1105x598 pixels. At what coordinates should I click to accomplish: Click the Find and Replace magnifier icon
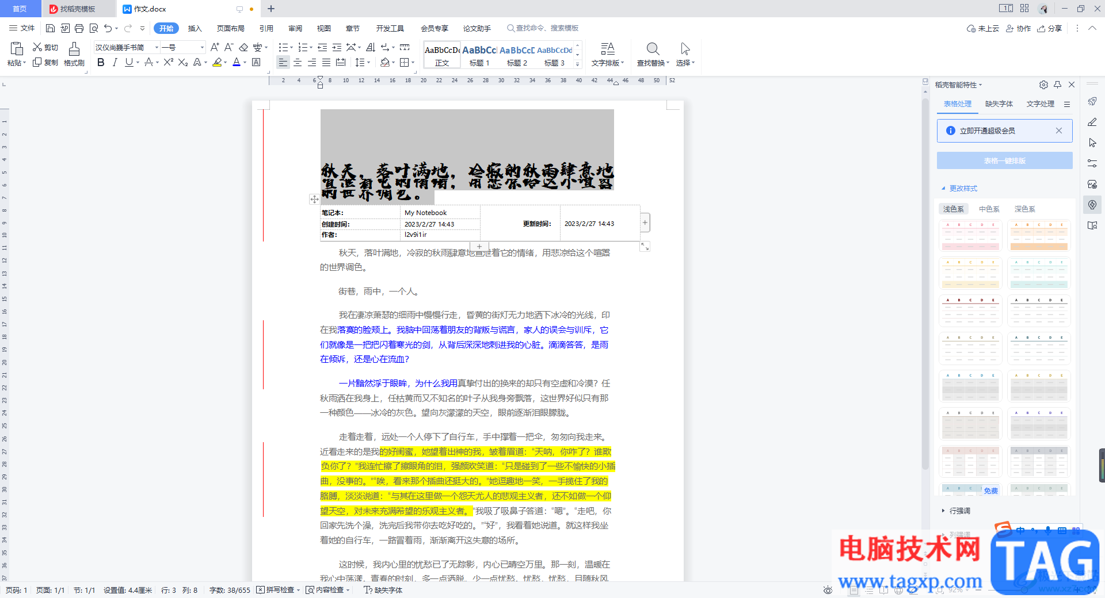pyautogui.click(x=653, y=49)
